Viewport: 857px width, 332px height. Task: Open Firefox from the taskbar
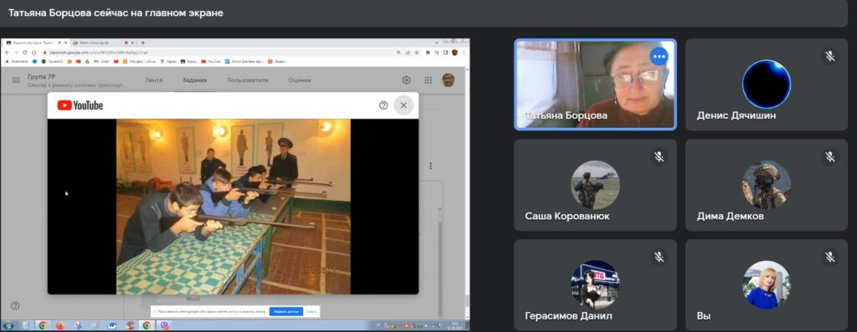59,325
